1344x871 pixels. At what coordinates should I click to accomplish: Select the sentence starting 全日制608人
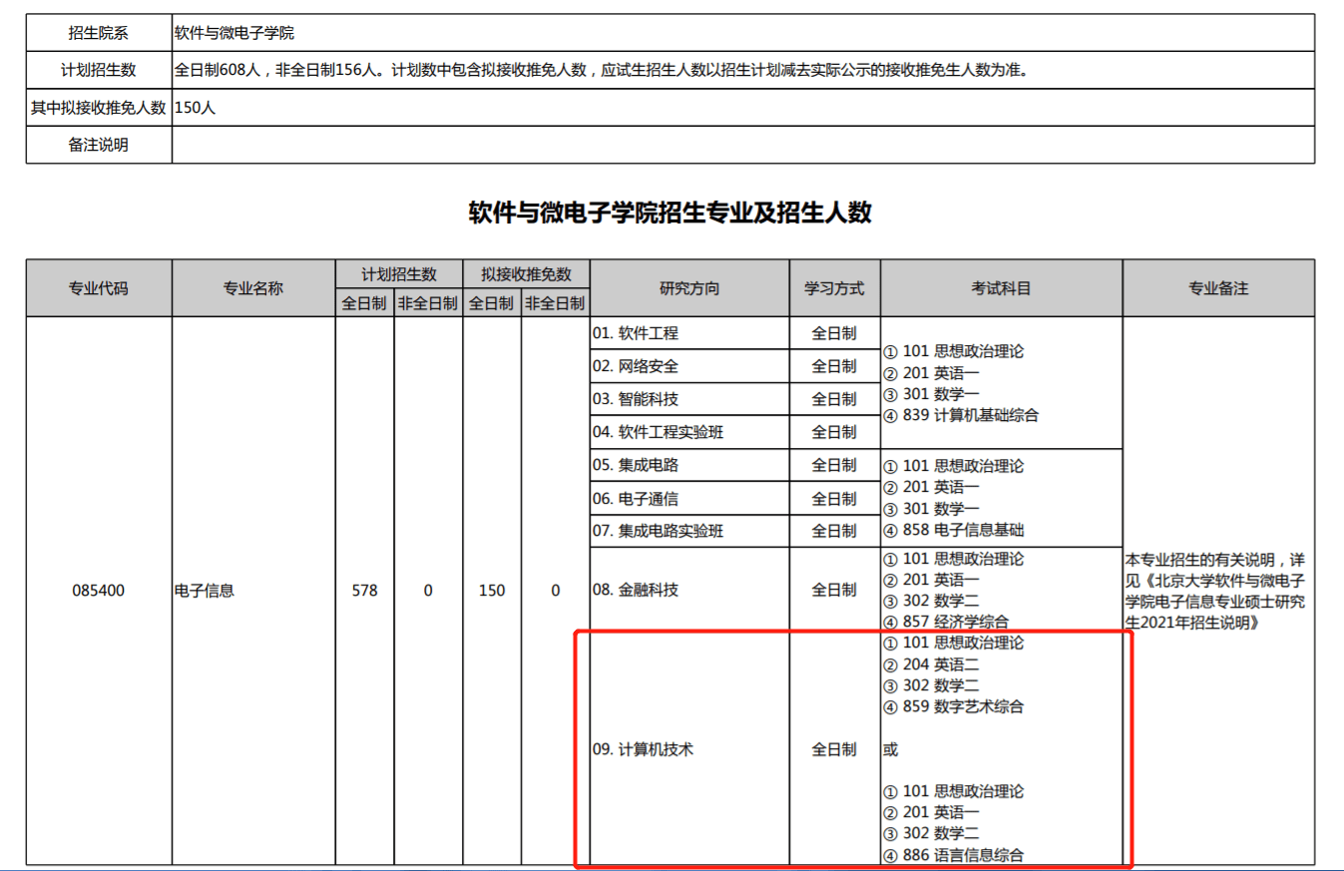[601, 70]
